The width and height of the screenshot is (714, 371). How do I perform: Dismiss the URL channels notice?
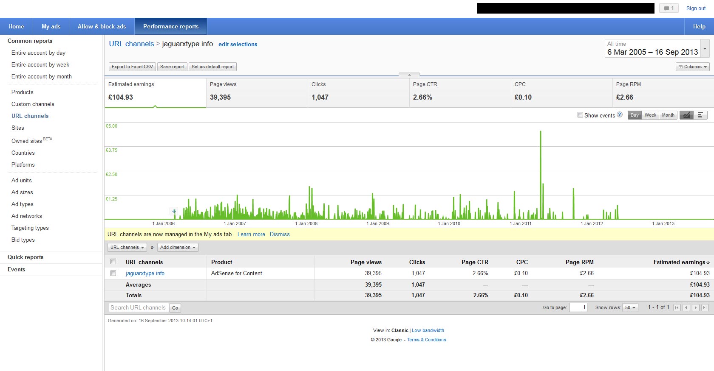point(280,234)
